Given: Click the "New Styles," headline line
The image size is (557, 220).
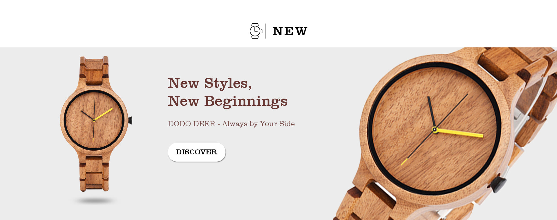Looking at the screenshot, I should 210,83.
